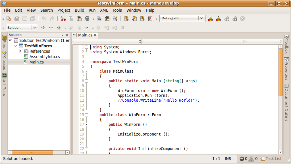Open Replace with magnifier-and-pencil icon

115,19
